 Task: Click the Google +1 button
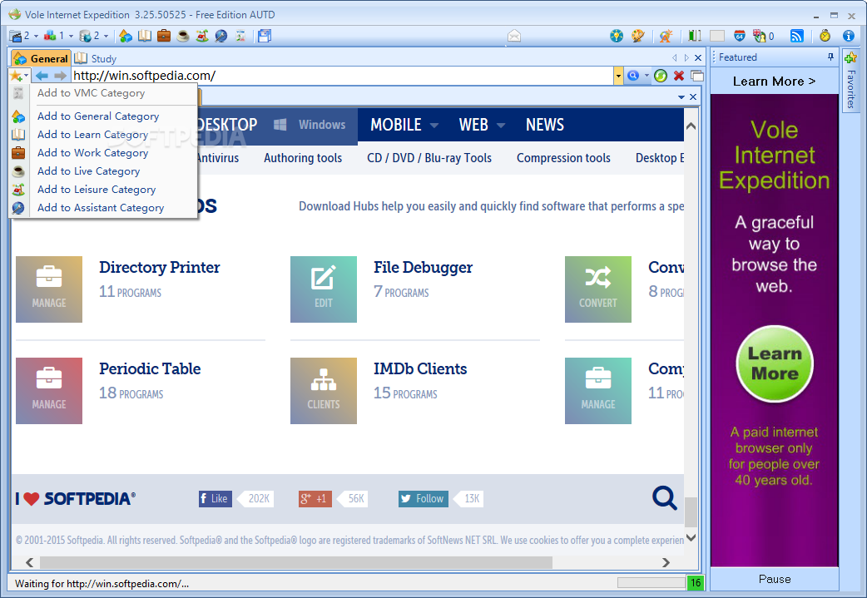coord(315,498)
